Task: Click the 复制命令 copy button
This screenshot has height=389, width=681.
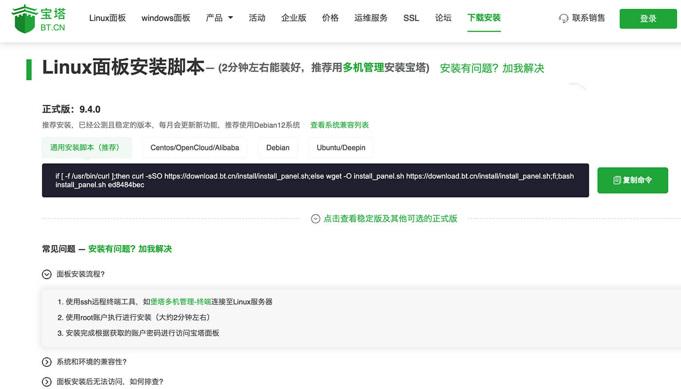Action: pos(633,180)
